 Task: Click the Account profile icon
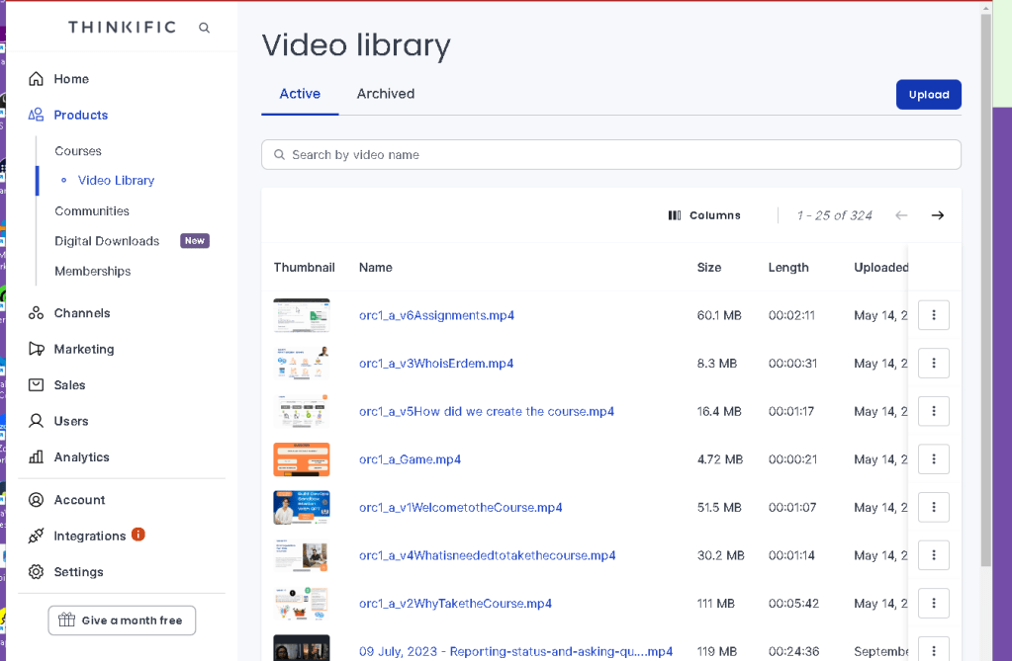(37, 500)
